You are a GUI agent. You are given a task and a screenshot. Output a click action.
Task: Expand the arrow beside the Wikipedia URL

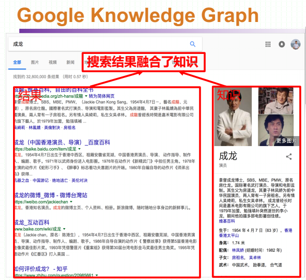point(86,96)
